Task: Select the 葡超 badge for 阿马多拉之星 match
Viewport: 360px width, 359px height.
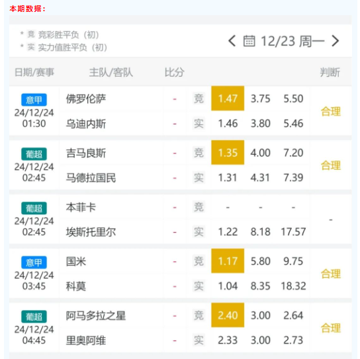Action: click(x=34, y=317)
